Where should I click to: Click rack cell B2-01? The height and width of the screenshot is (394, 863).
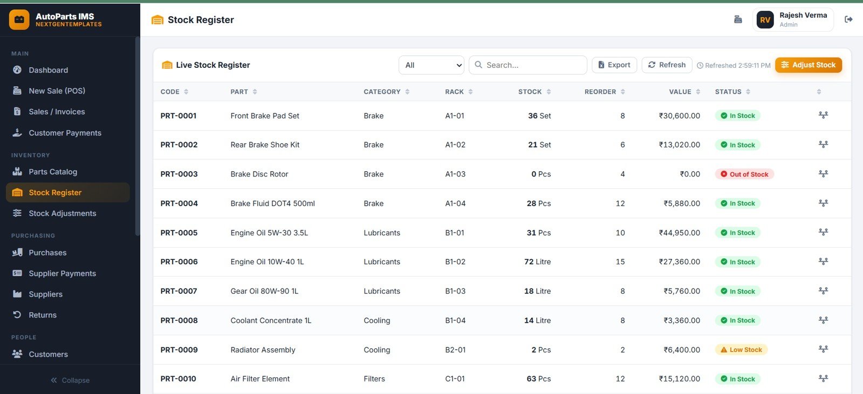click(x=455, y=349)
